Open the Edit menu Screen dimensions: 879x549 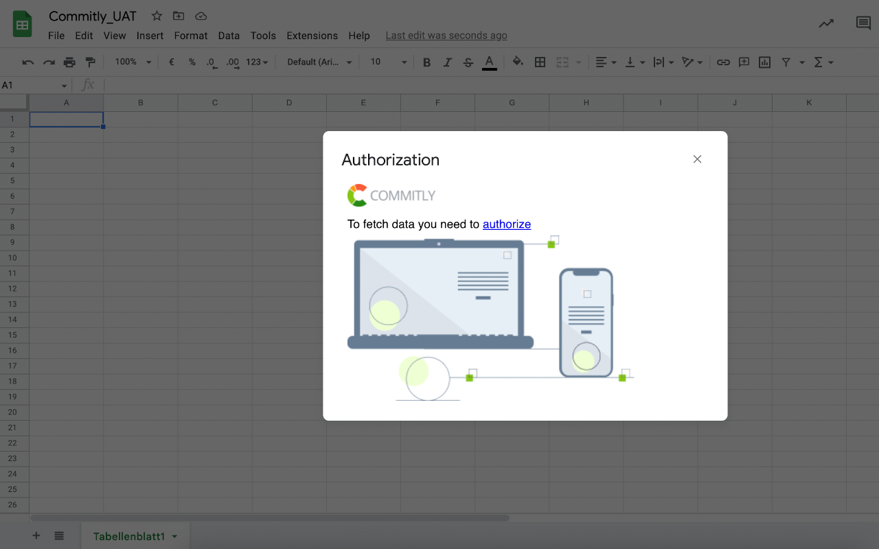click(x=84, y=36)
